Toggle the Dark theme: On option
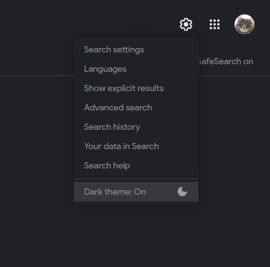 (136, 192)
